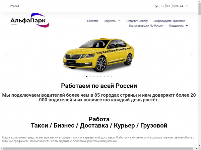Select the seventh carousel dot
The image size is (201, 150).
(108, 76)
